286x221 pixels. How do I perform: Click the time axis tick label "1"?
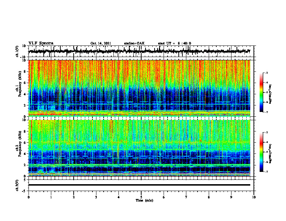[x=51, y=197]
